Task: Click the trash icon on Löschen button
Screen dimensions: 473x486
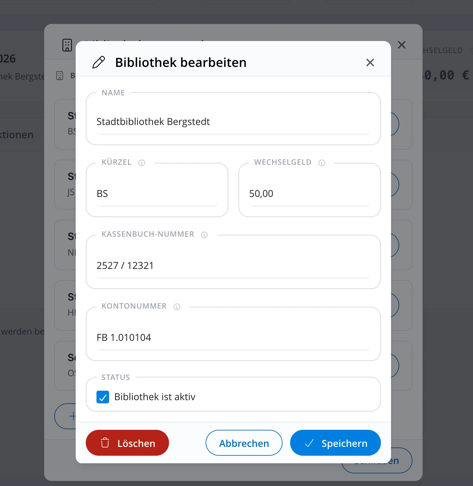Action: coord(105,443)
